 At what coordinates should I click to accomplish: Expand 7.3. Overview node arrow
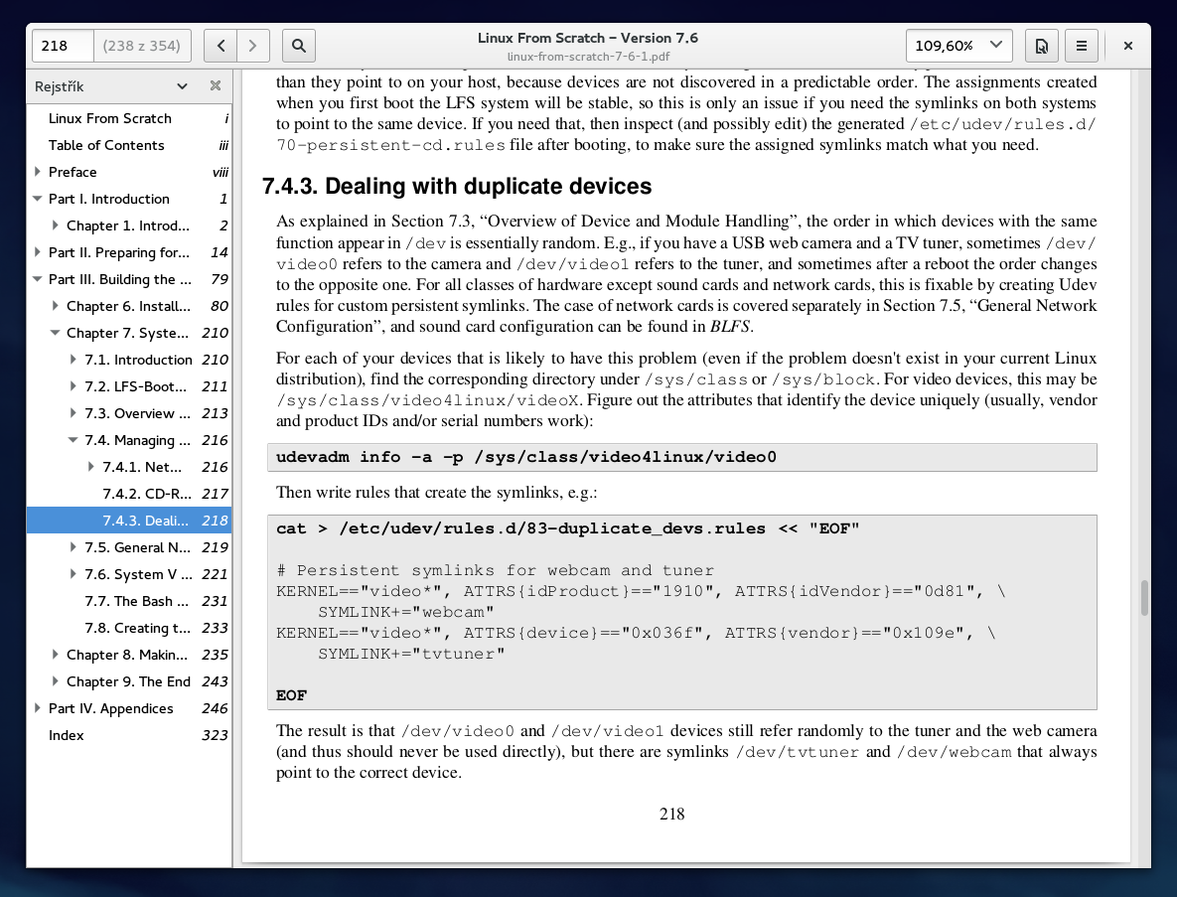coord(74,413)
